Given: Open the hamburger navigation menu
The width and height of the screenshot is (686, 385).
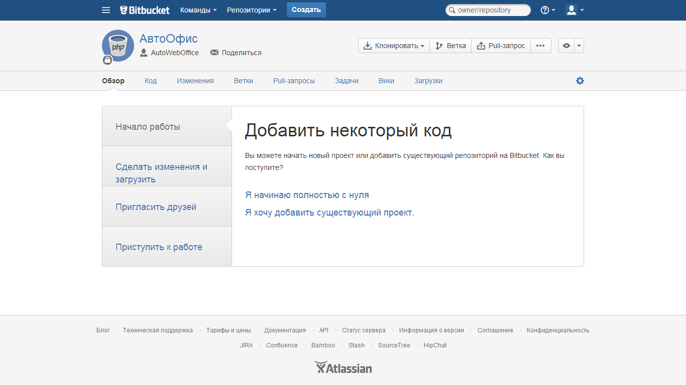Looking at the screenshot, I should click(106, 10).
